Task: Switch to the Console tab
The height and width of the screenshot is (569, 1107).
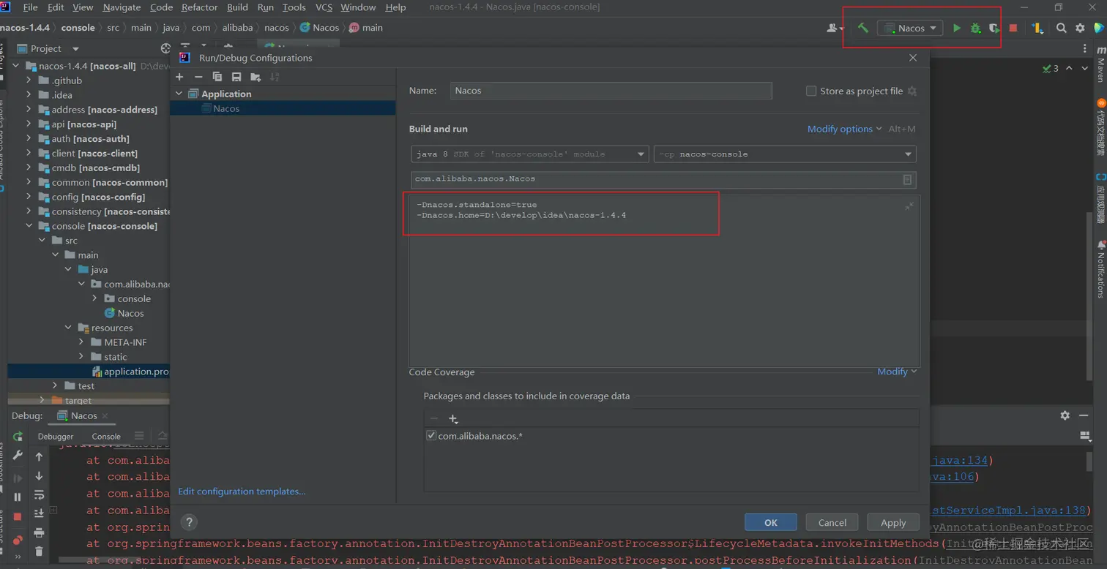Action: 106,437
